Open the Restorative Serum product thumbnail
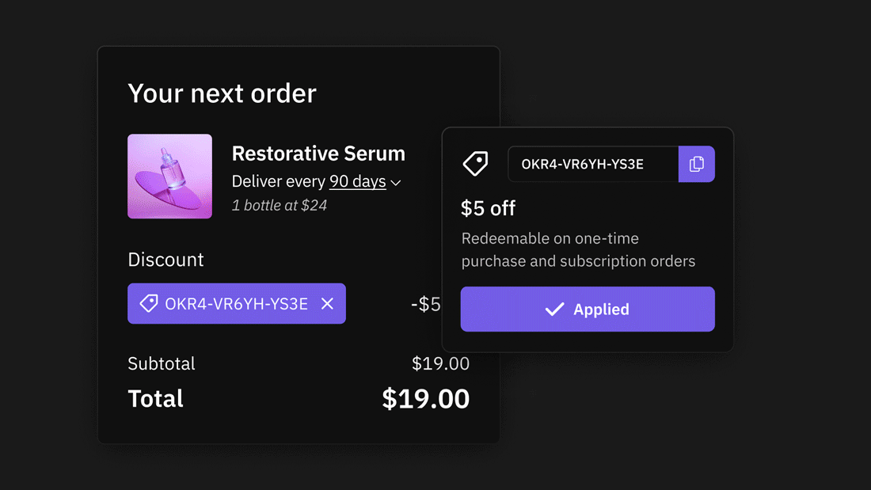The image size is (871, 490). coord(169,177)
